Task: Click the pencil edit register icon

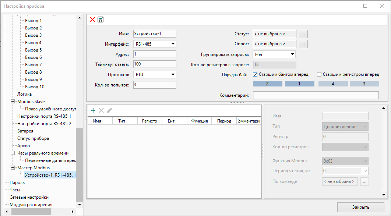Action: click(x=109, y=110)
